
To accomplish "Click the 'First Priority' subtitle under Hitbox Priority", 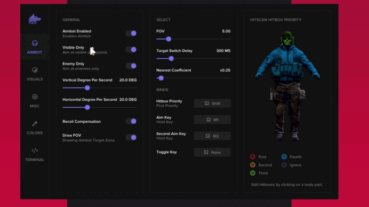I will click(167, 106).
